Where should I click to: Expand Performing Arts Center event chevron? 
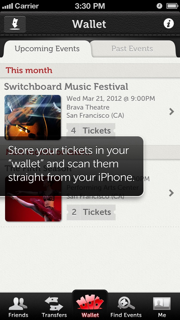coord(172,193)
